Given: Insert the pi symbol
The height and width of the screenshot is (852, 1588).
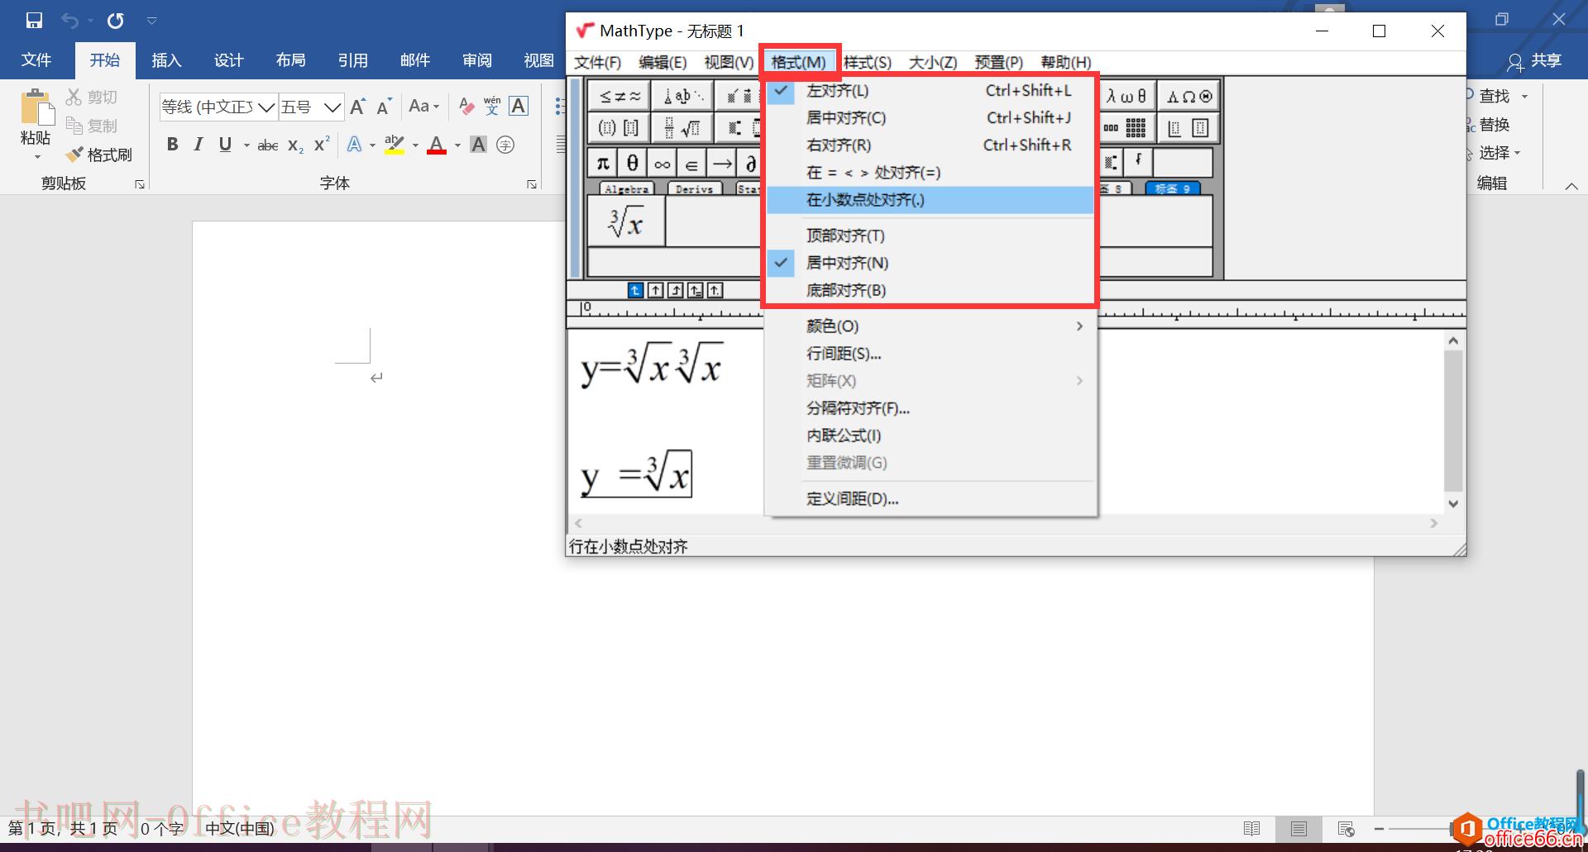Looking at the screenshot, I should click(603, 164).
